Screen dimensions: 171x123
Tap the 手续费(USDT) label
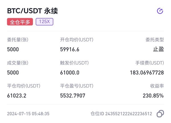click(150, 63)
